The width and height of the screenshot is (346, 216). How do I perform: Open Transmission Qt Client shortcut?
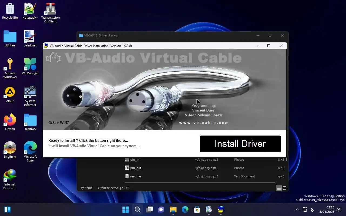pyautogui.click(x=51, y=13)
